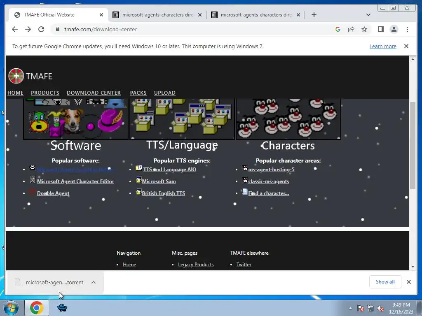The height and width of the screenshot is (316, 422).
Task: Click the British English TTS icon
Action: [138, 192]
